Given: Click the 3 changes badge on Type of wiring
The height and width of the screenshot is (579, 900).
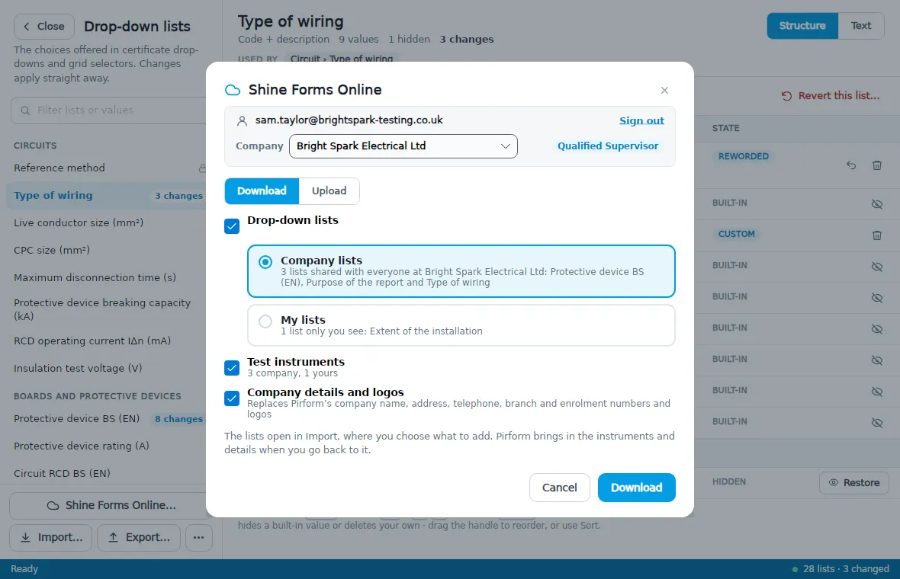Looking at the screenshot, I should [x=178, y=196].
